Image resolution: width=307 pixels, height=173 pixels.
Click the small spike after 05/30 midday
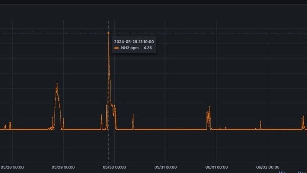point(133,115)
